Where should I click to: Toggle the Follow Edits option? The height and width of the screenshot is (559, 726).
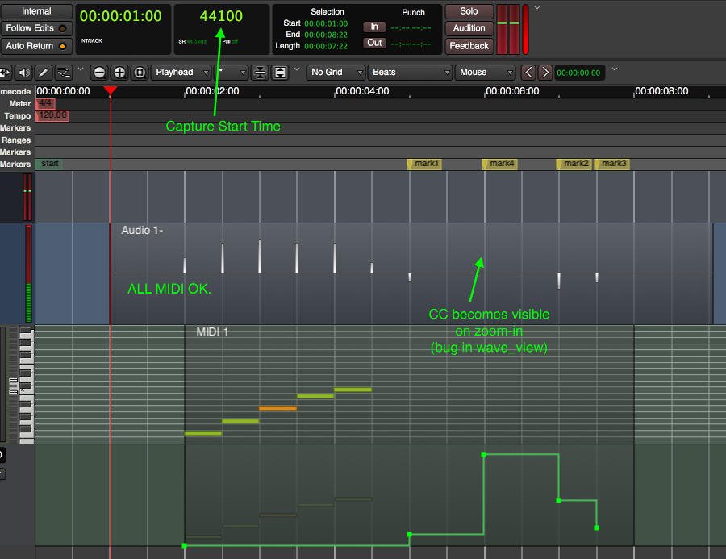[36, 28]
